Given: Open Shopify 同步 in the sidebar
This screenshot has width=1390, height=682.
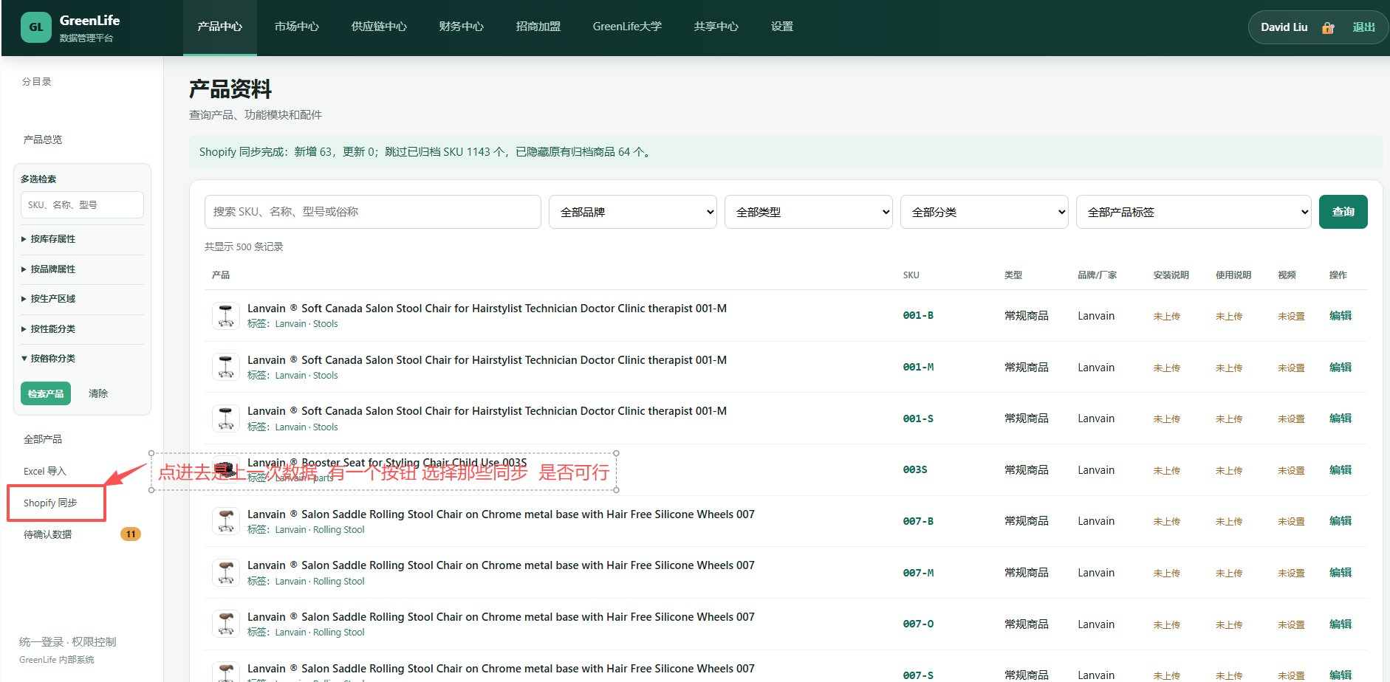Looking at the screenshot, I should click(x=50, y=503).
